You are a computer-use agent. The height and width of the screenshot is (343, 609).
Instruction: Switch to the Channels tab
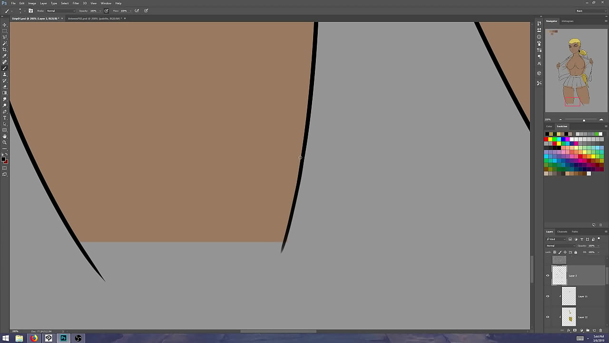[x=562, y=232]
